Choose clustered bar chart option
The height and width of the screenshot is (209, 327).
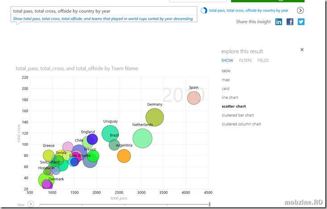click(238, 115)
